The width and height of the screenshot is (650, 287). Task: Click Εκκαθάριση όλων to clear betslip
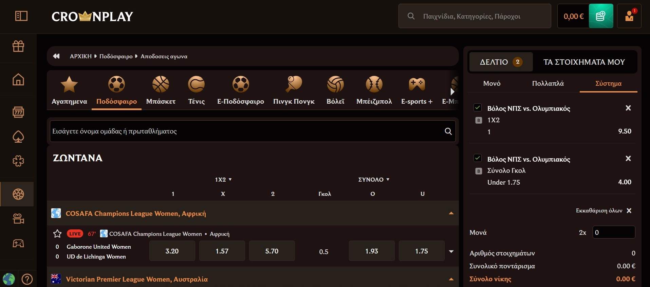point(603,210)
